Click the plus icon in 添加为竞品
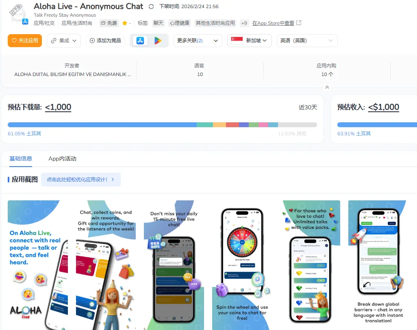The image size is (417, 330). (92, 40)
